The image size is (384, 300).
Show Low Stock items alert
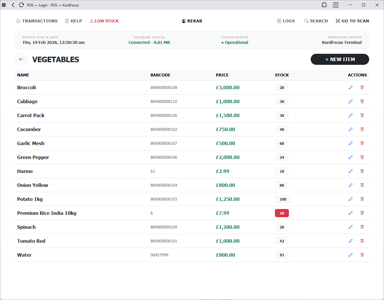pos(104,21)
